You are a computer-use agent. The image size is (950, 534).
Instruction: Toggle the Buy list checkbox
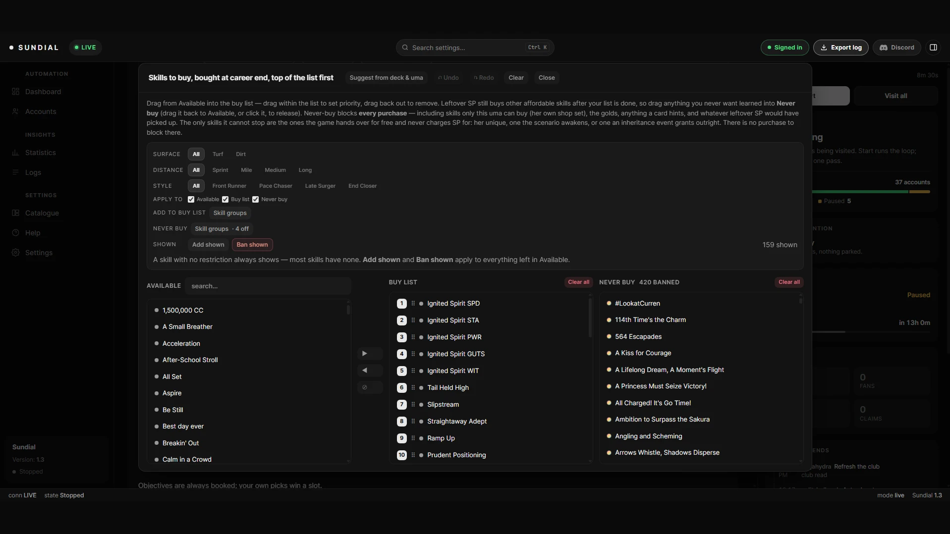225,199
